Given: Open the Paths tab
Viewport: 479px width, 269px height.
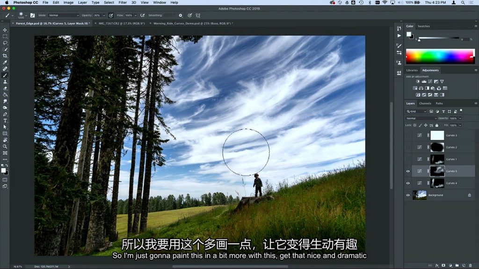Looking at the screenshot, I should (x=439, y=103).
